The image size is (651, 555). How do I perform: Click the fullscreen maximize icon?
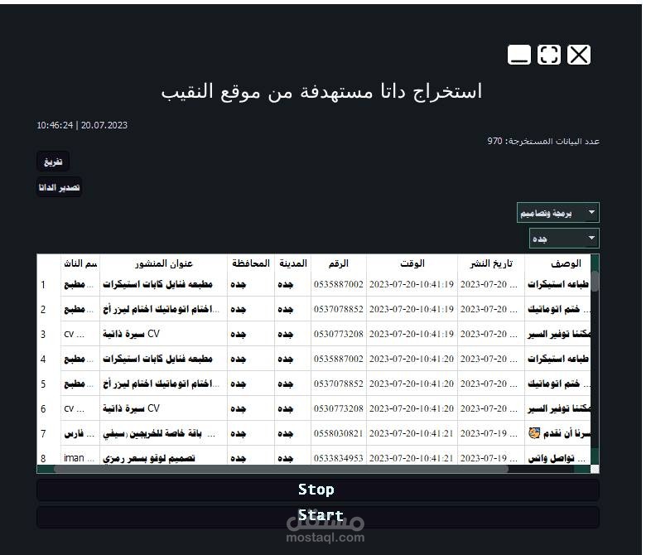pyautogui.click(x=549, y=55)
